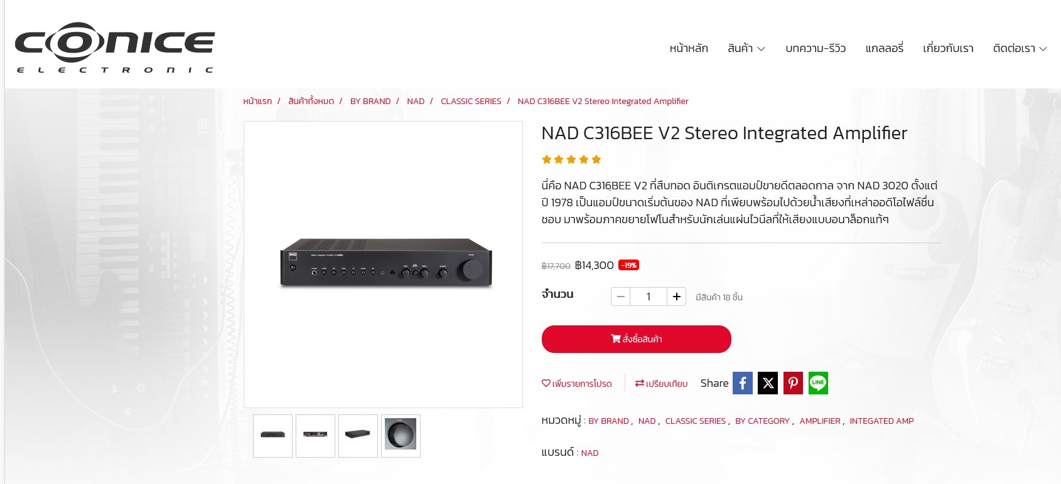
Task: Share product on Pinterest icon
Action: 793,383
